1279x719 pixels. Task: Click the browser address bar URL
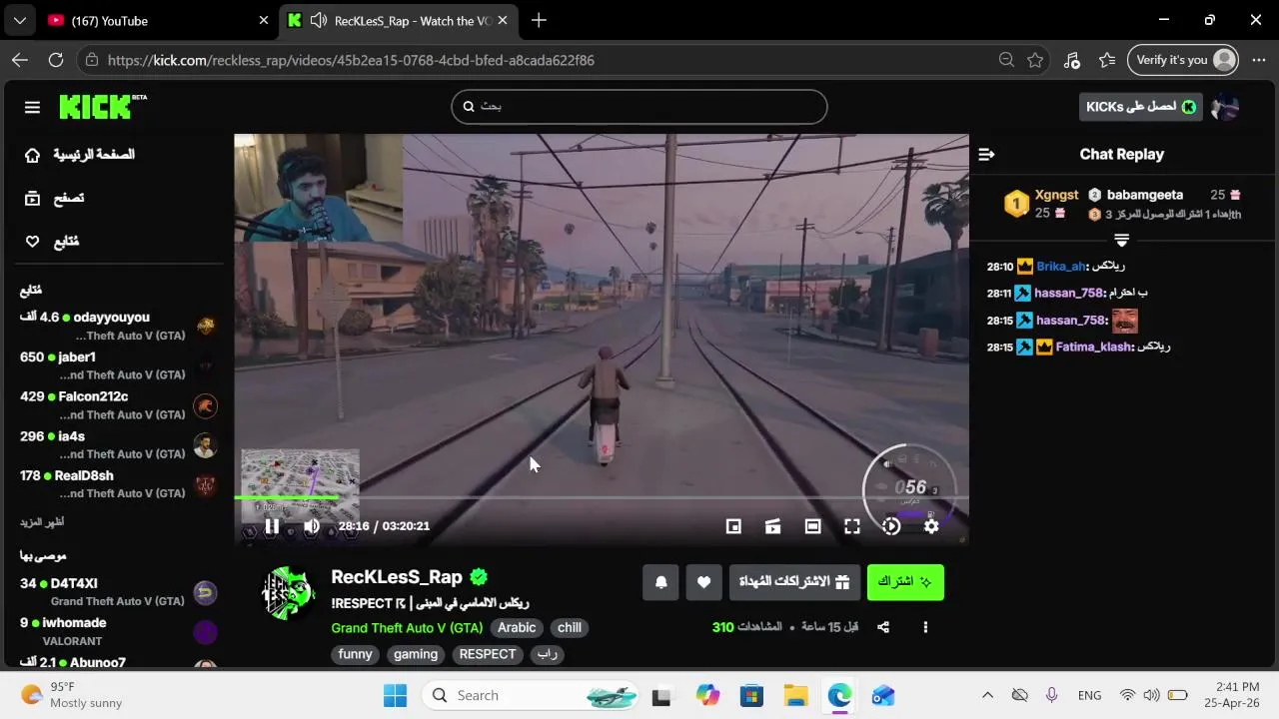coord(351,60)
